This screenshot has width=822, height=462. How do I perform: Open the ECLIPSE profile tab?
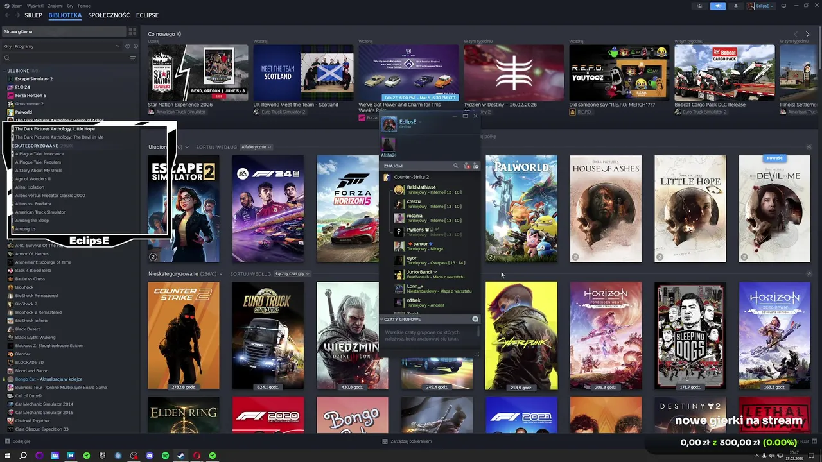147,15
